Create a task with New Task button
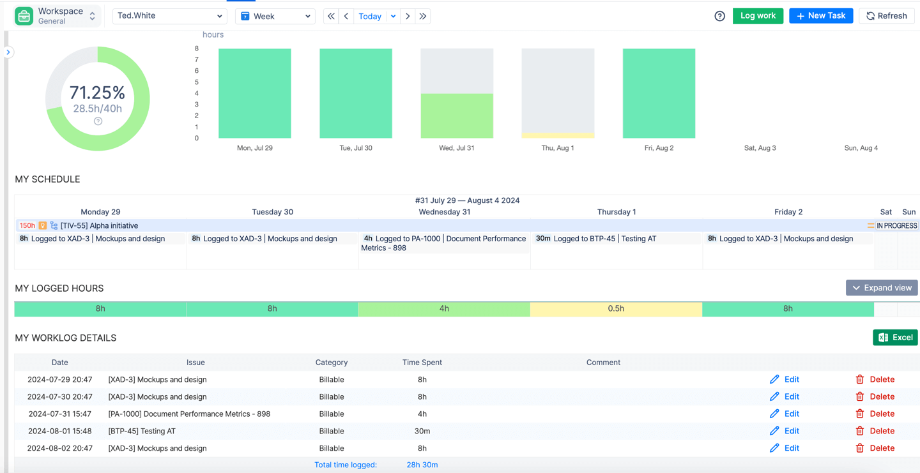Viewport: 920px width, 473px height. [821, 16]
